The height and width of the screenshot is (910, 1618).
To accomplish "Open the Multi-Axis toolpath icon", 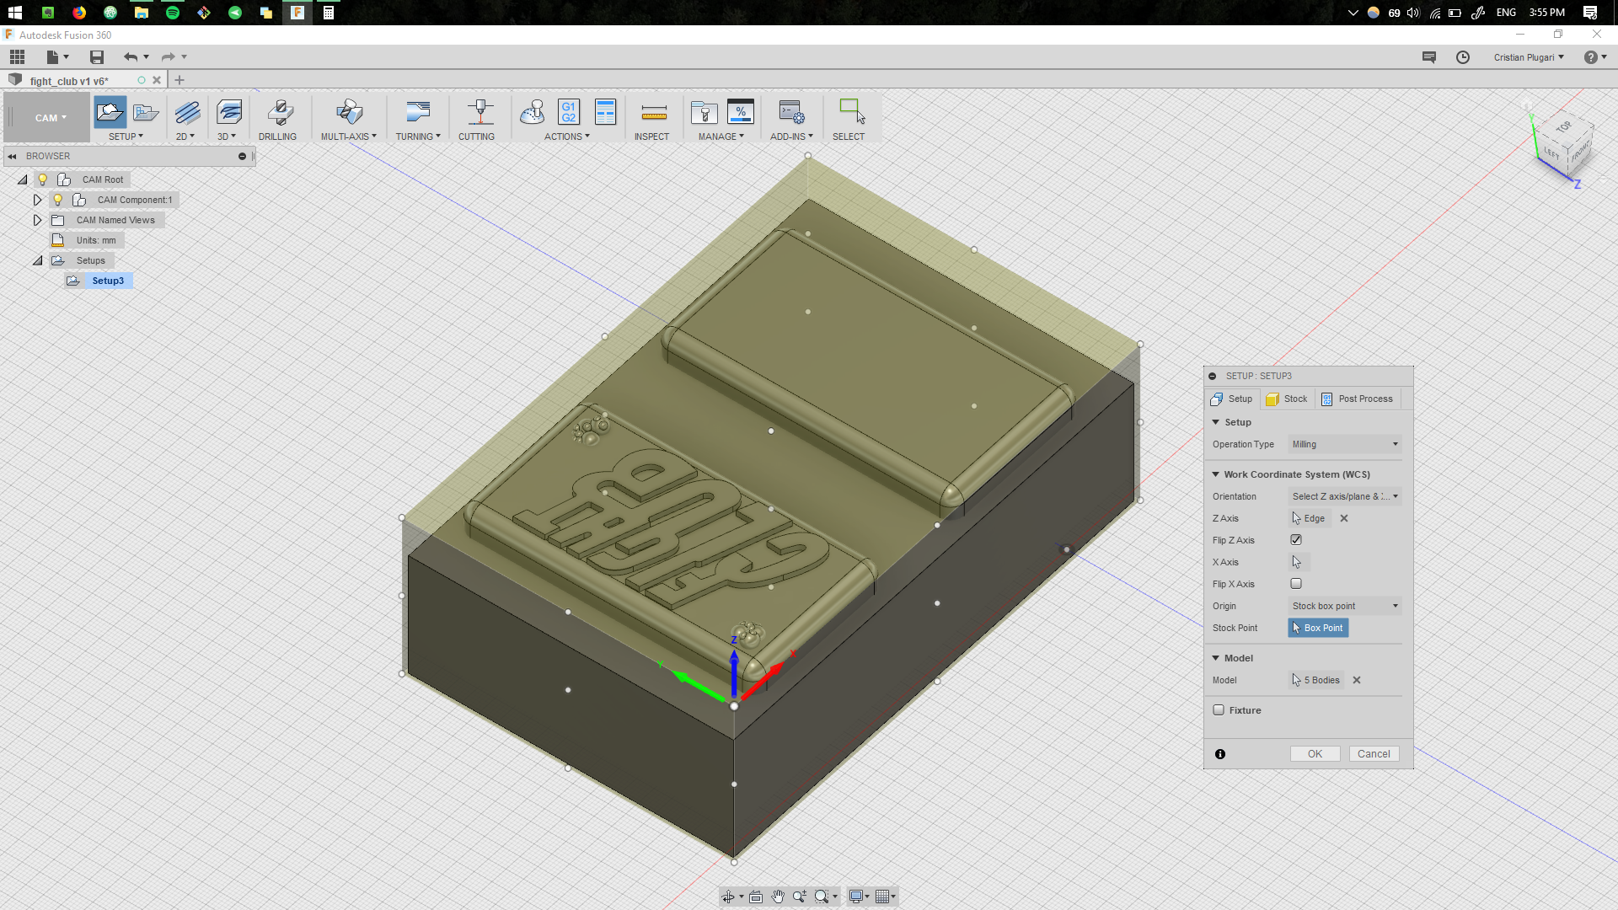I will tap(349, 112).
